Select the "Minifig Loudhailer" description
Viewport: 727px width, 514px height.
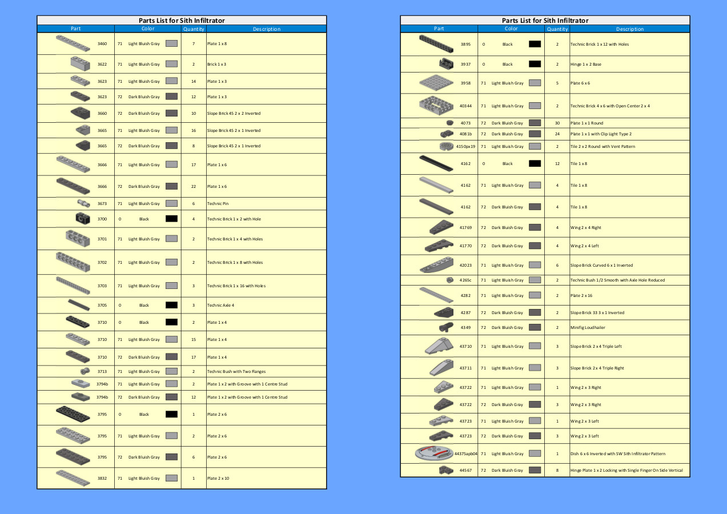pos(588,327)
